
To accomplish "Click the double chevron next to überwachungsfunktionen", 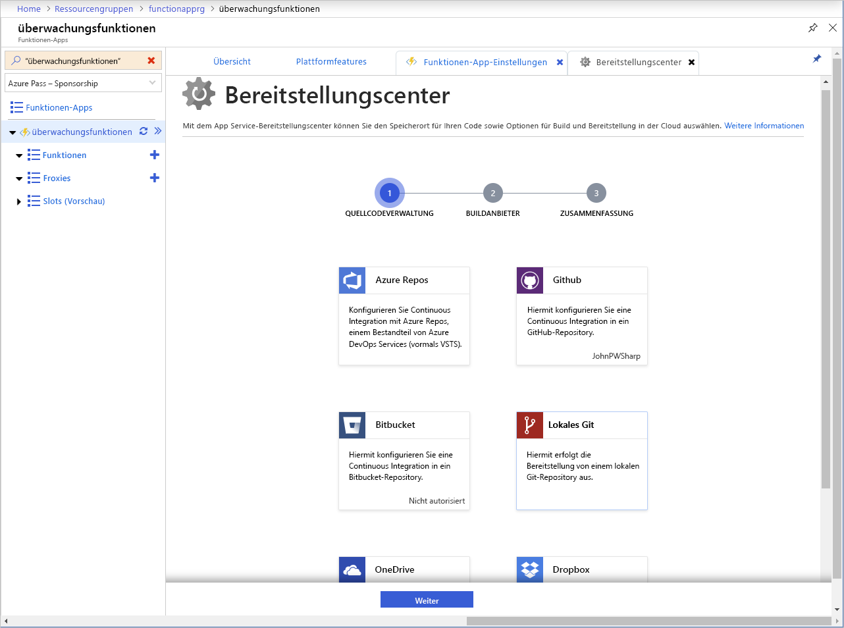I will tap(158, 131).
